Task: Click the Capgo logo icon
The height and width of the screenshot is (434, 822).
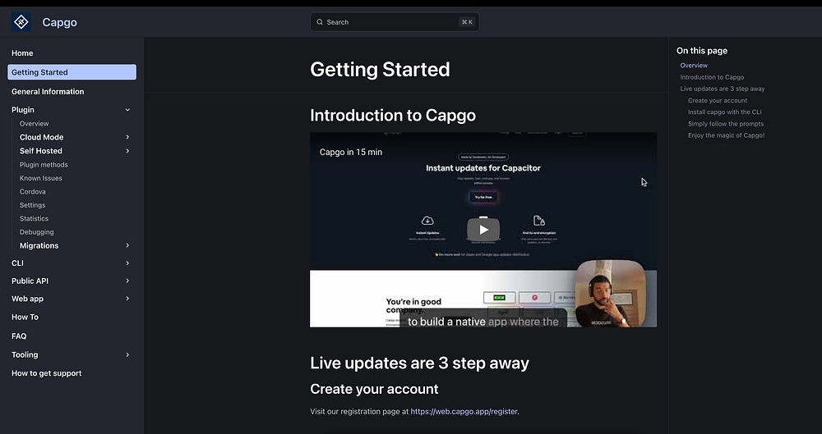Action: click(x=21, y=22)
